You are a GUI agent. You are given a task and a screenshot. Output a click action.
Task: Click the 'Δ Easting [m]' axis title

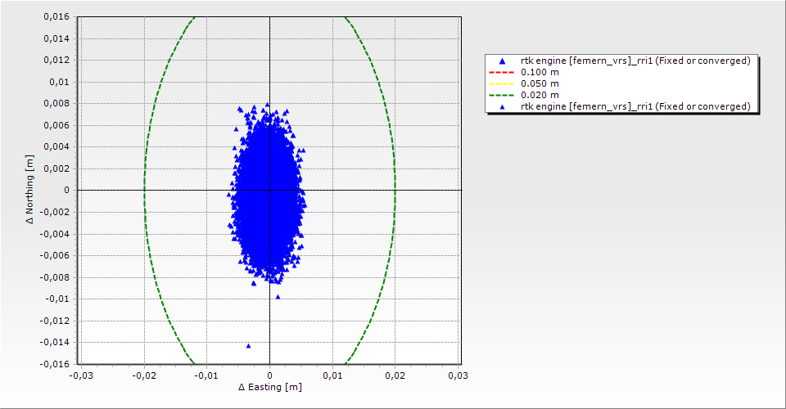point(270,387)
